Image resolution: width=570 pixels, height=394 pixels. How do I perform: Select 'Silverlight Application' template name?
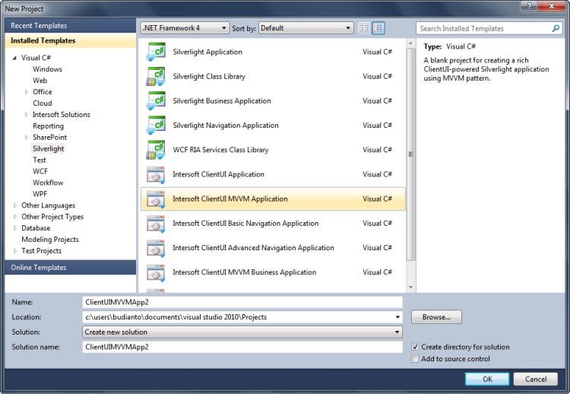(x=207, y=52)
